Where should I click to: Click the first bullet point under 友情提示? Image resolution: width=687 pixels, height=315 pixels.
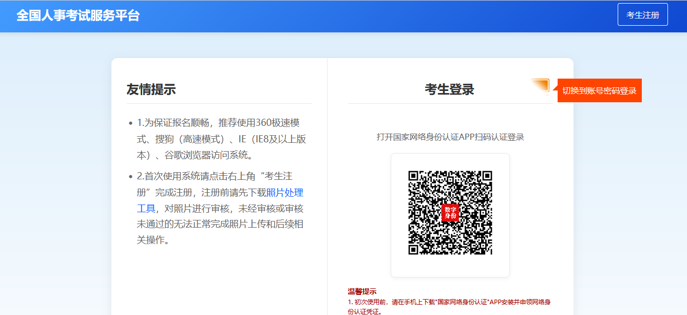130,123
